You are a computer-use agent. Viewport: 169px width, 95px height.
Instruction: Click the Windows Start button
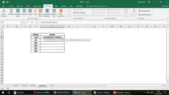[x=3, y=93]
